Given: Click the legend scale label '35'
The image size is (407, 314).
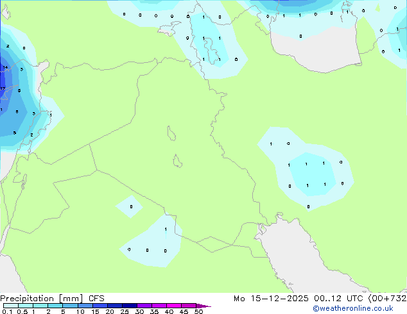Looking at the screenshot, I should click(x=154, y=311).
